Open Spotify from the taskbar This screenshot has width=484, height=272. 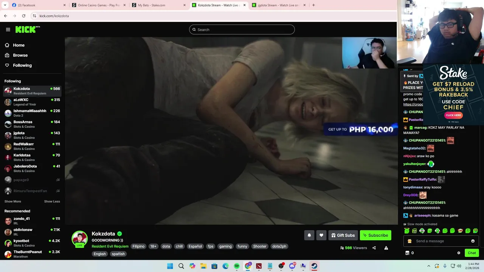tap(237, 266)
